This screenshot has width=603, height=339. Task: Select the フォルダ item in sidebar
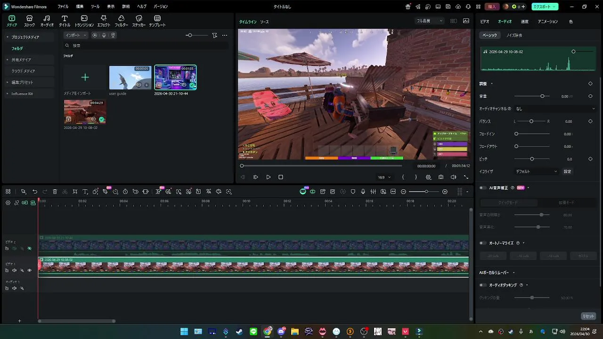click(x=17, y=48)
